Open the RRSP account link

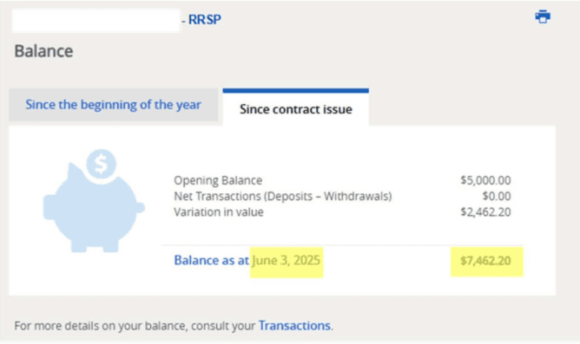(x=205, y=20)
